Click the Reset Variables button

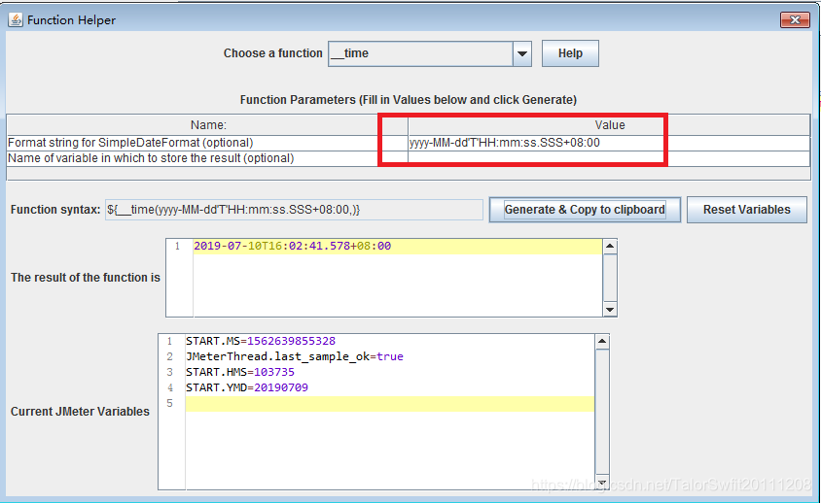[x=747, y=210]
